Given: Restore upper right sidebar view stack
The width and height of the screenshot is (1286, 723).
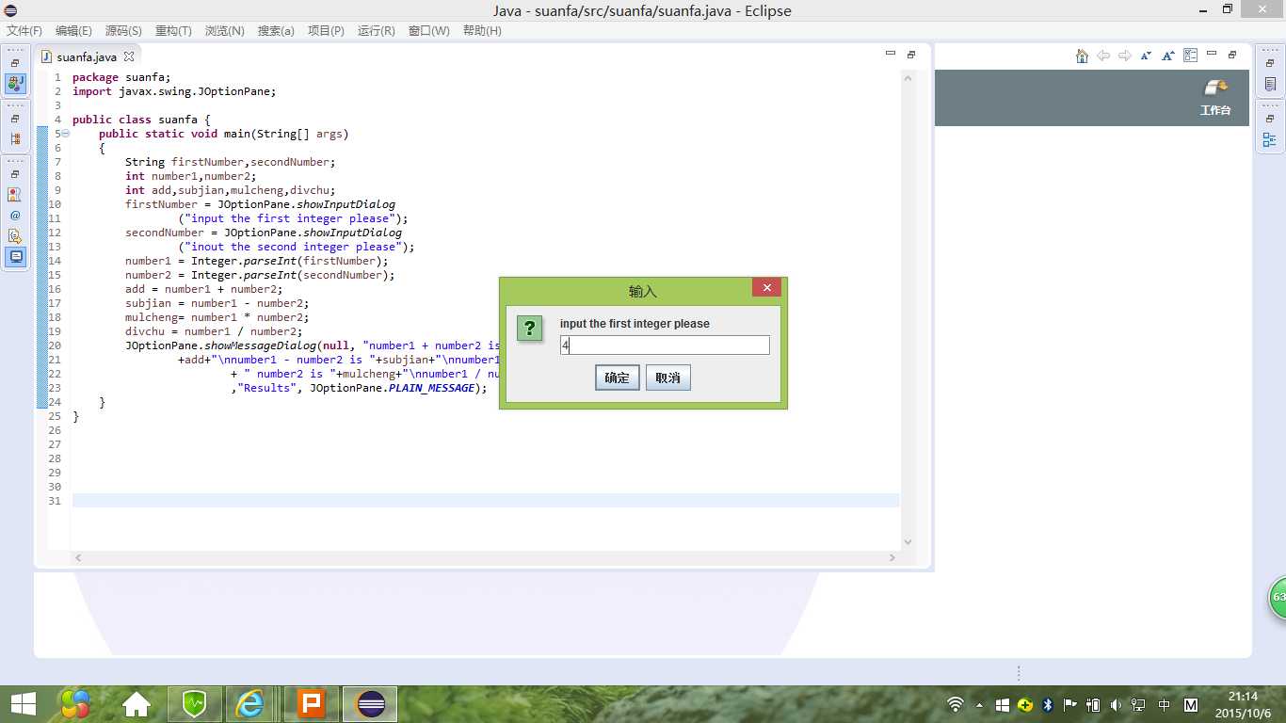Looking at the screenshot, I should [x=1270, y=63].
